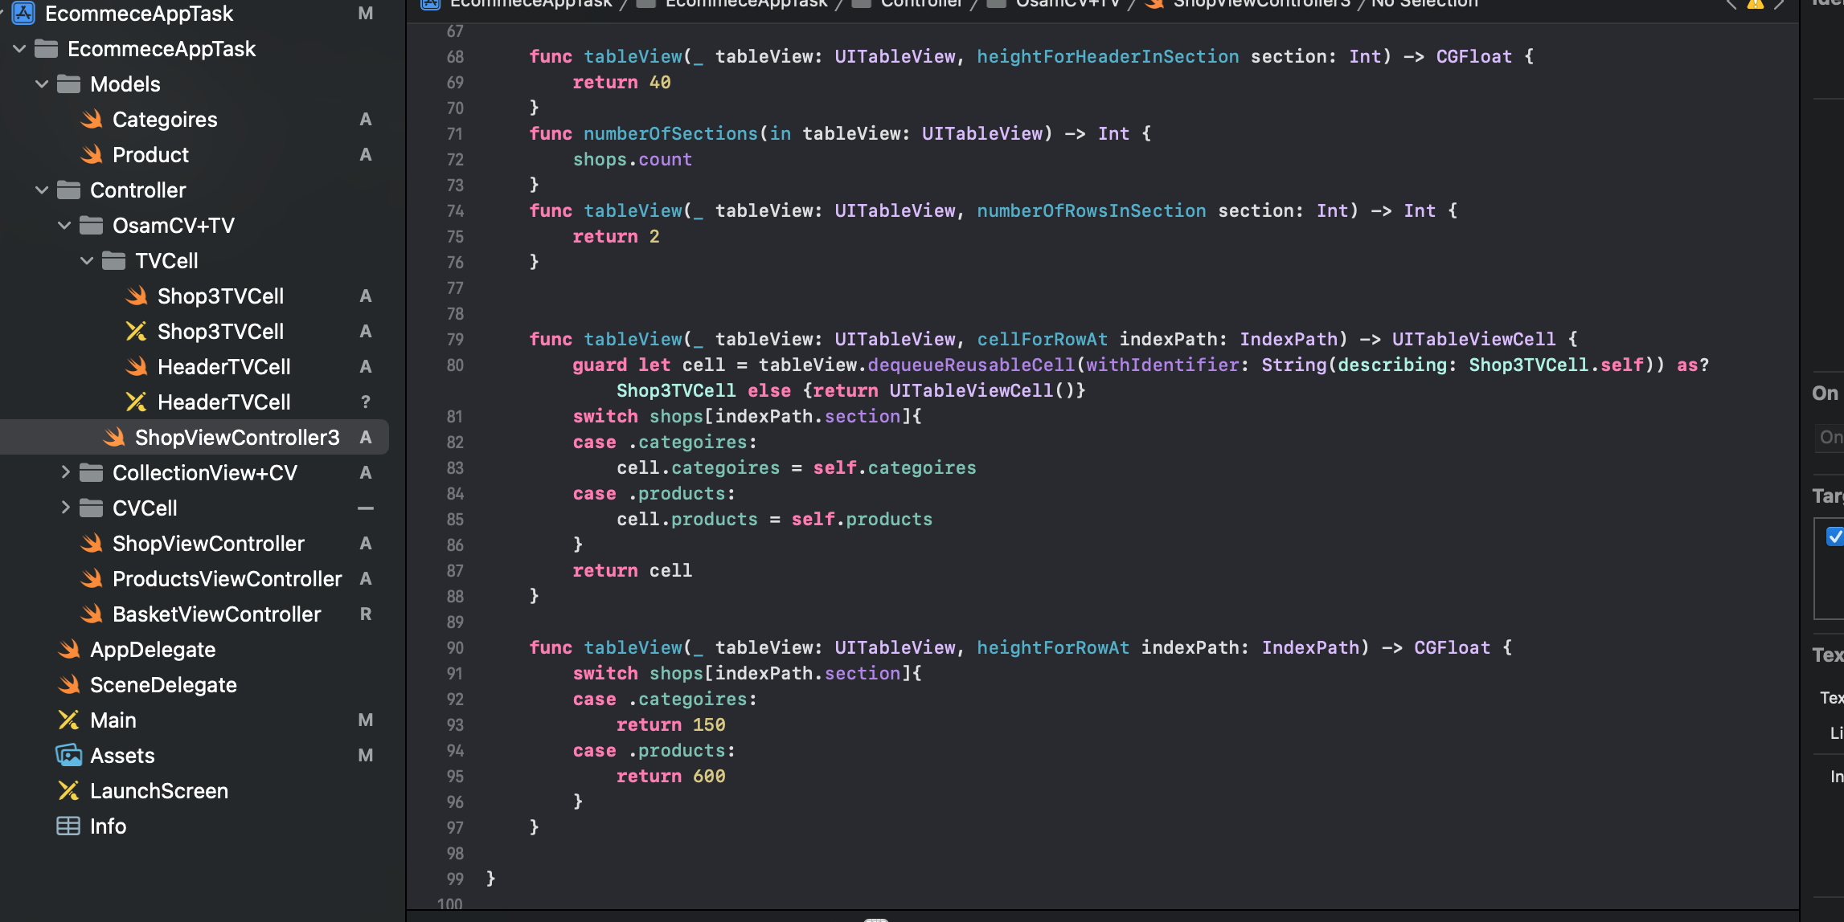Open the Main storyboard file
This screenshot has width=1844, height=922.
(x=113, y=720)
